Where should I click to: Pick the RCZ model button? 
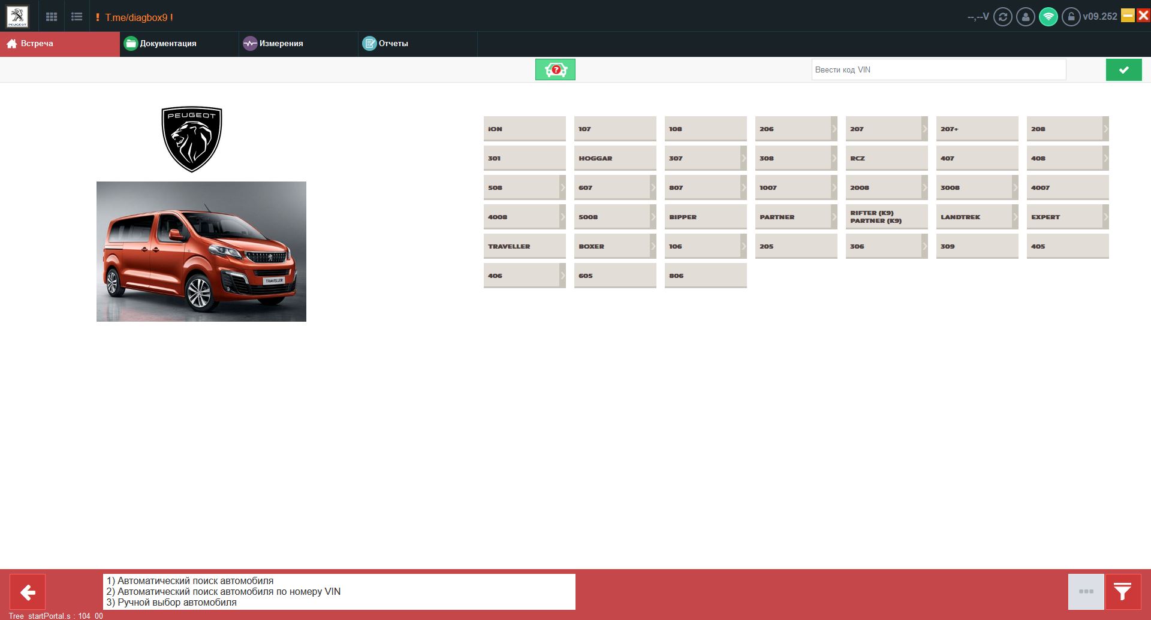pos(887,158)
